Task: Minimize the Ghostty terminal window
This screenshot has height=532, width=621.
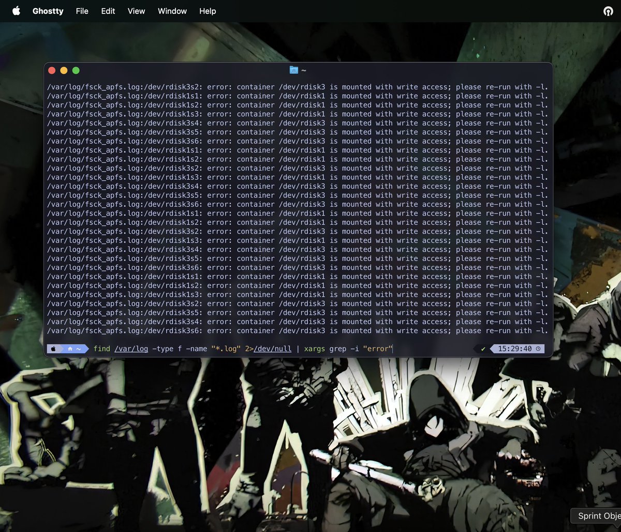Action: (x=64, y=70)
